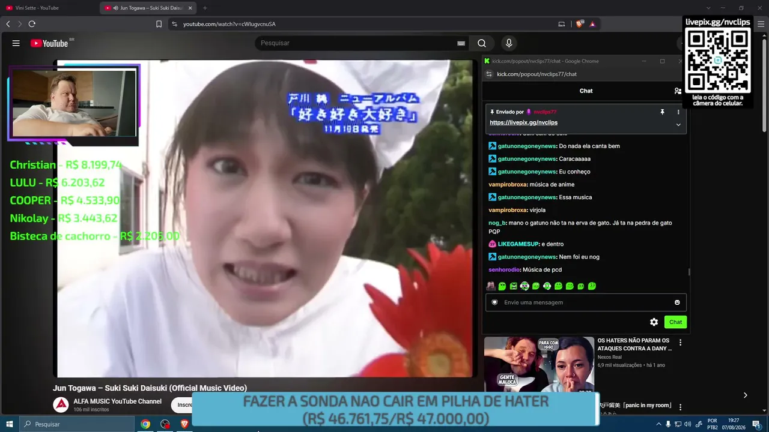Open a new browser tab with plus
Screen dimensions: 769x432
tap(205, 8)
